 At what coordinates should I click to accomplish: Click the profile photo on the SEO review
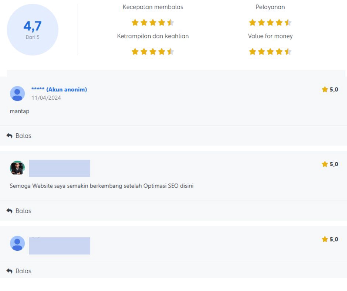(x=17, y=167)
